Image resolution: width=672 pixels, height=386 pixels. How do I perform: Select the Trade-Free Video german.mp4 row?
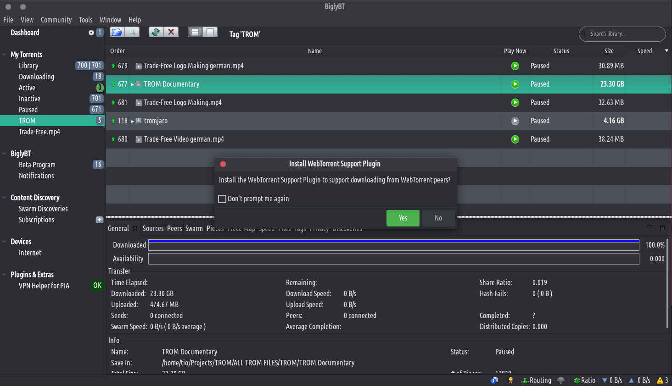[x=389, y=139]
